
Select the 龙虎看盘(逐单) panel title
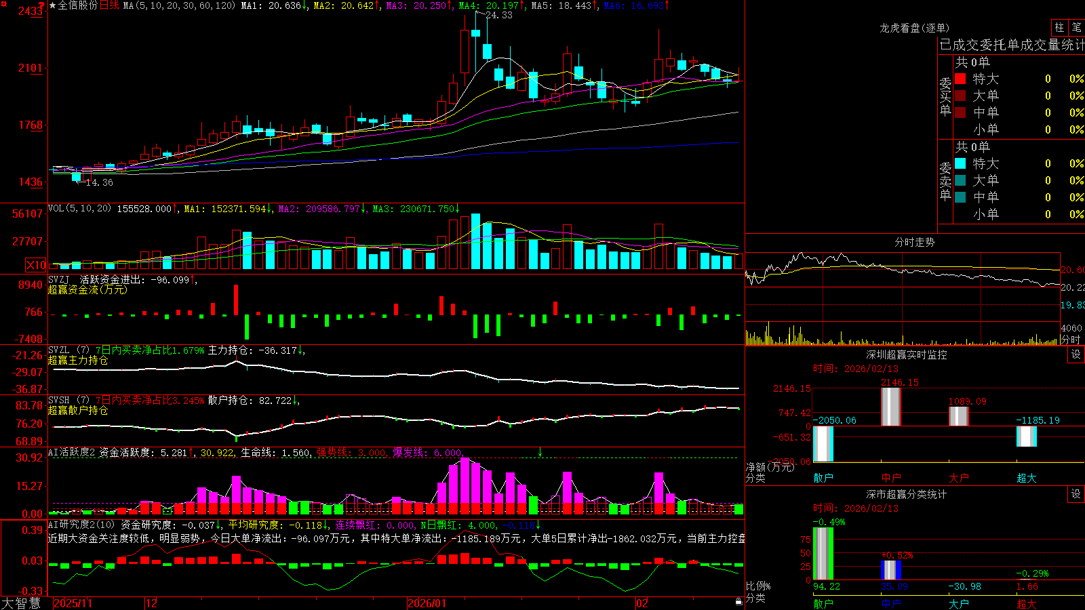click(x=914, y=28)
